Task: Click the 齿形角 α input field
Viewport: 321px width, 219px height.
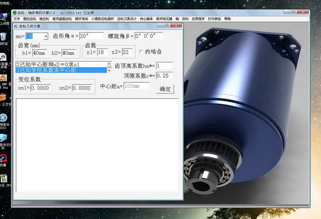Action: click(x=91, y=36)
